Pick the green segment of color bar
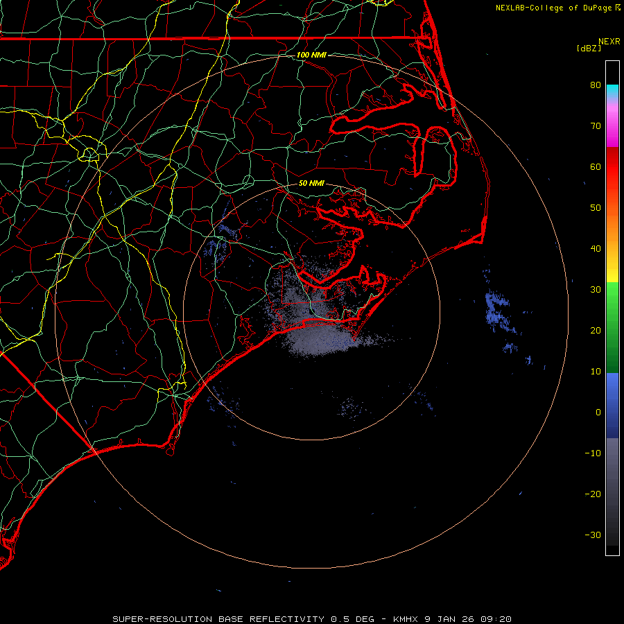 [612, 327]
